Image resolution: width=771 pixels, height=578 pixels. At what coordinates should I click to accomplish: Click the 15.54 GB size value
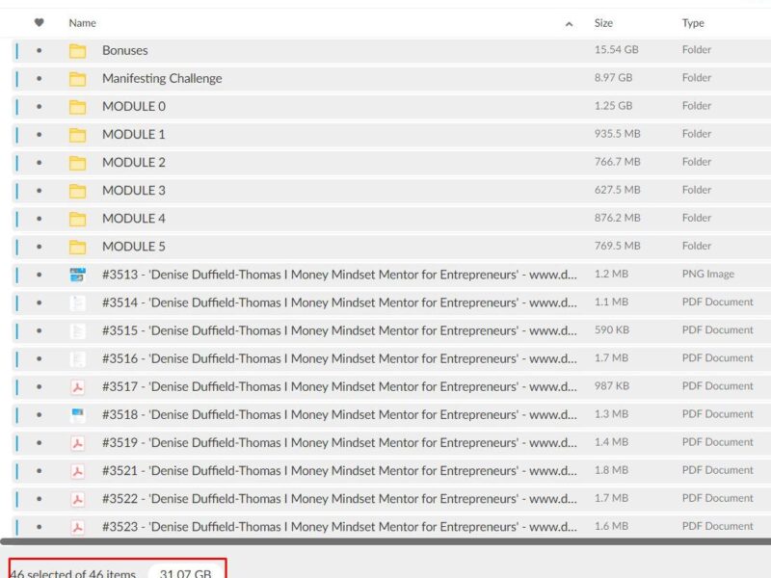[x=616, y=50]
